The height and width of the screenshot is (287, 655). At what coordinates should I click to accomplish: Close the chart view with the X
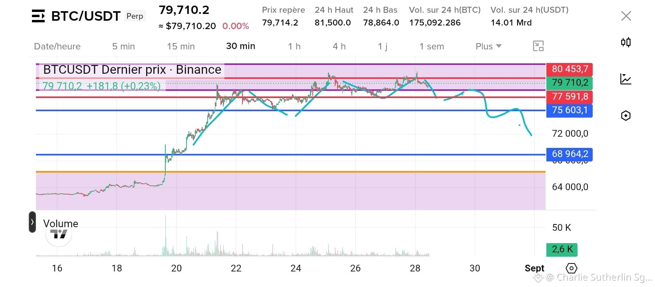point(626,16)
